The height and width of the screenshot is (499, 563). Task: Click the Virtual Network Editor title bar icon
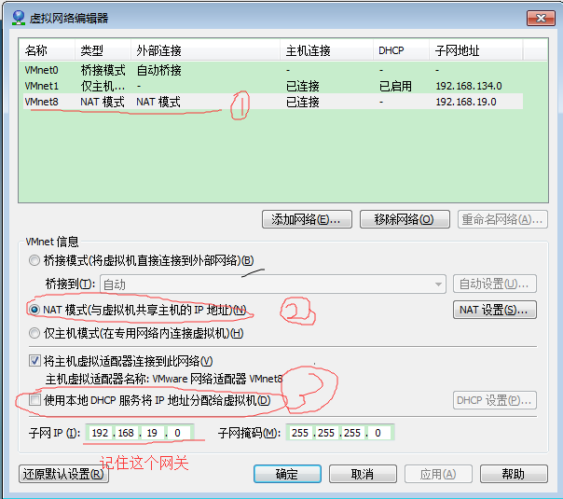point(19,17)
